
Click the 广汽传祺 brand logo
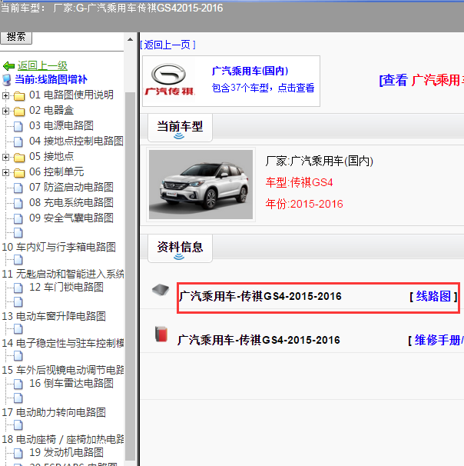click(x=169, y=80)
